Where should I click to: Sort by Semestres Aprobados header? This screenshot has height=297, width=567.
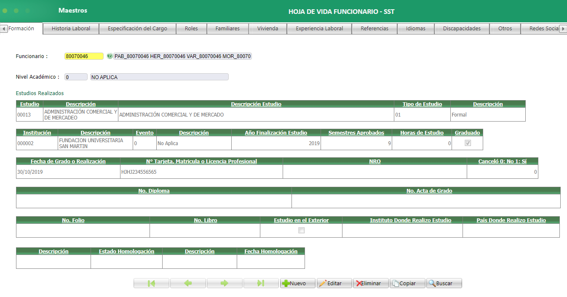[x=356, y=133]
